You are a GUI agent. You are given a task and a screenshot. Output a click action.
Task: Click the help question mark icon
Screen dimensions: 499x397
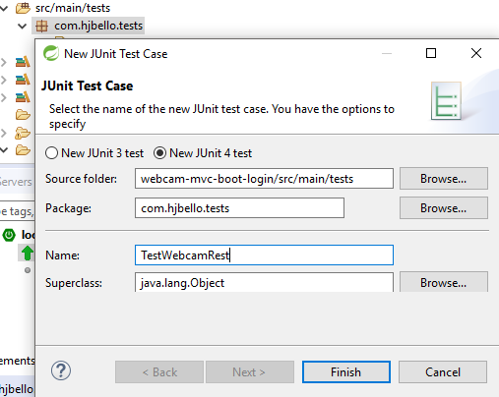pos(61,370)
